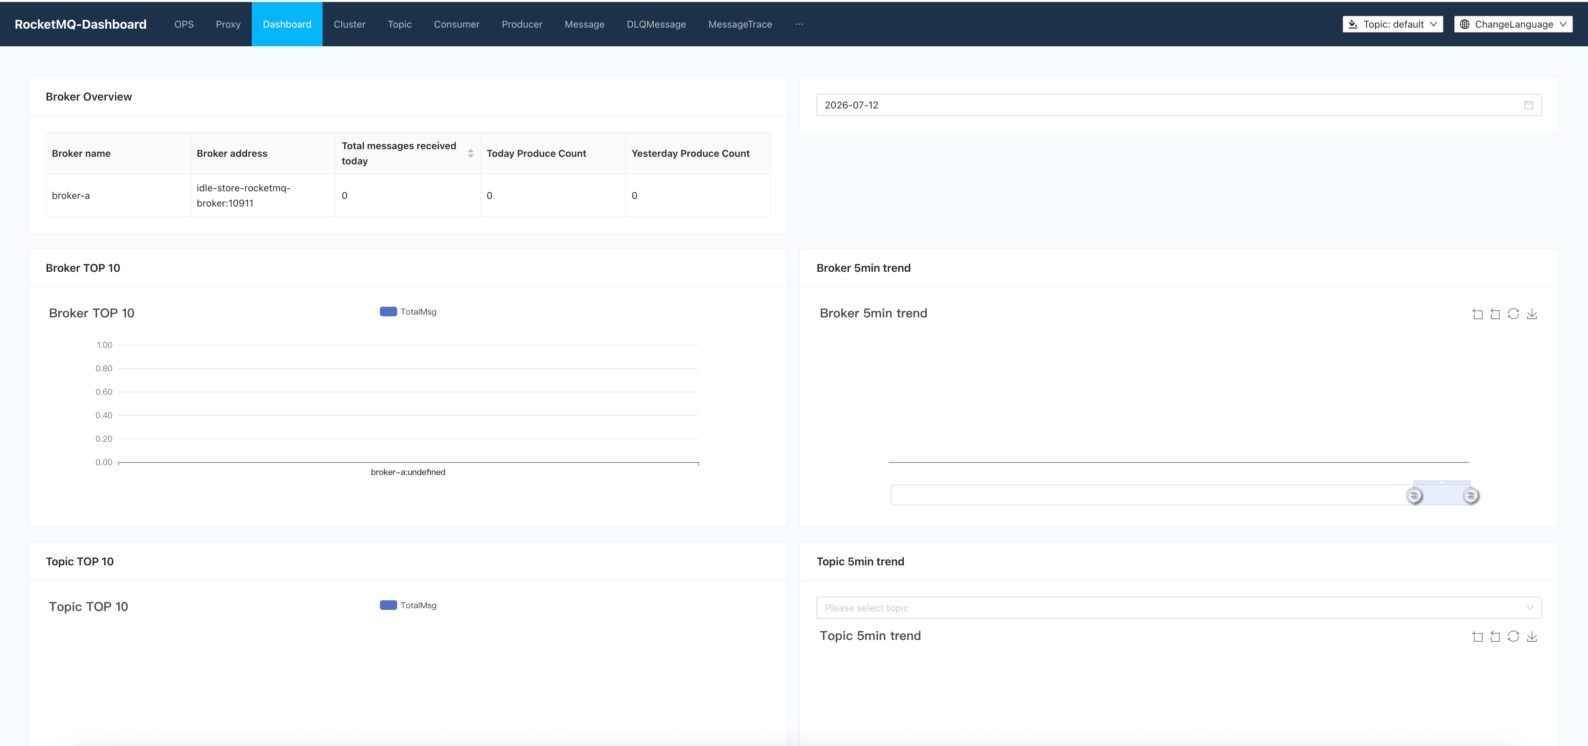Open the Proxy tab
This screenshot has height=746, width=1588.
(228, 24)
